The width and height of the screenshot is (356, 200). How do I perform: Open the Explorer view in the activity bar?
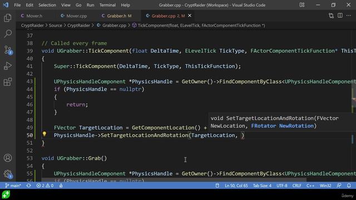(7, 18)
